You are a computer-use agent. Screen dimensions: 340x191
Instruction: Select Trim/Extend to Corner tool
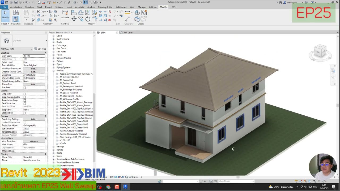(x=94, y=19)
